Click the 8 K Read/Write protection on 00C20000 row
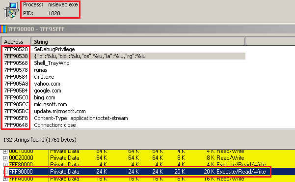The width and height of the screenshot is (295, 182). 225,158
